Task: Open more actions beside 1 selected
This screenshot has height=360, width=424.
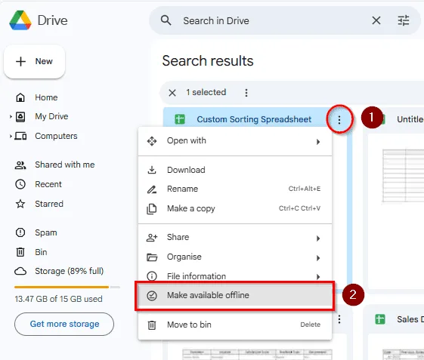Action: [x=246, y=93]
